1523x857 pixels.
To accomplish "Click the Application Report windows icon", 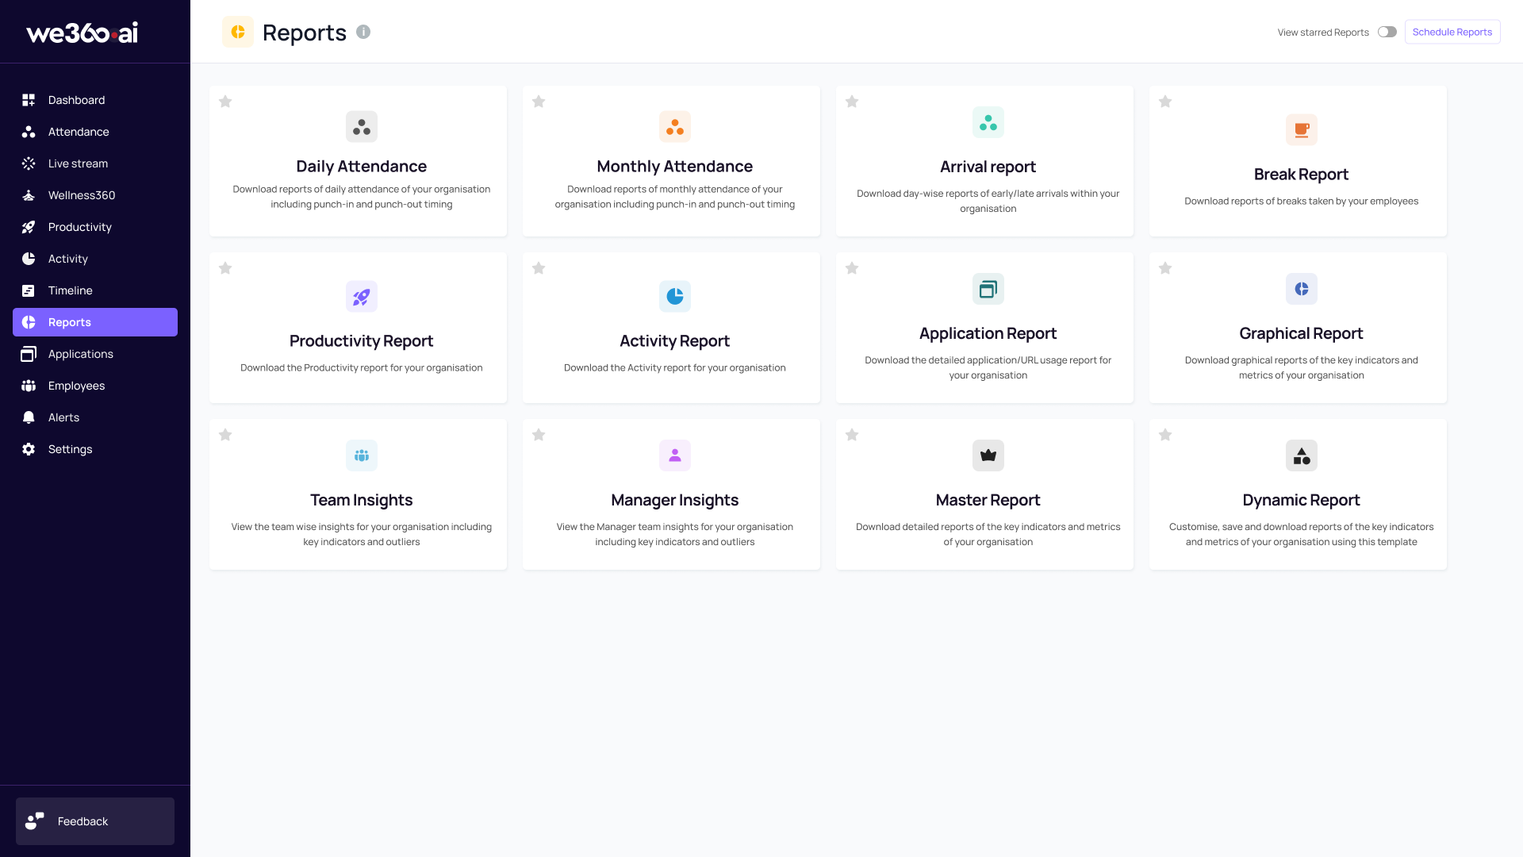I will point(988,289).
